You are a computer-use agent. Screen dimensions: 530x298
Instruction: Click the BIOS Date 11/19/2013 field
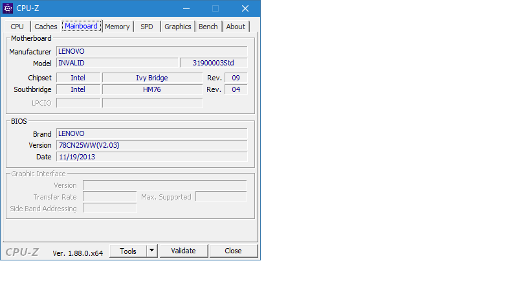pyautogui.click(x=152, y=157)
